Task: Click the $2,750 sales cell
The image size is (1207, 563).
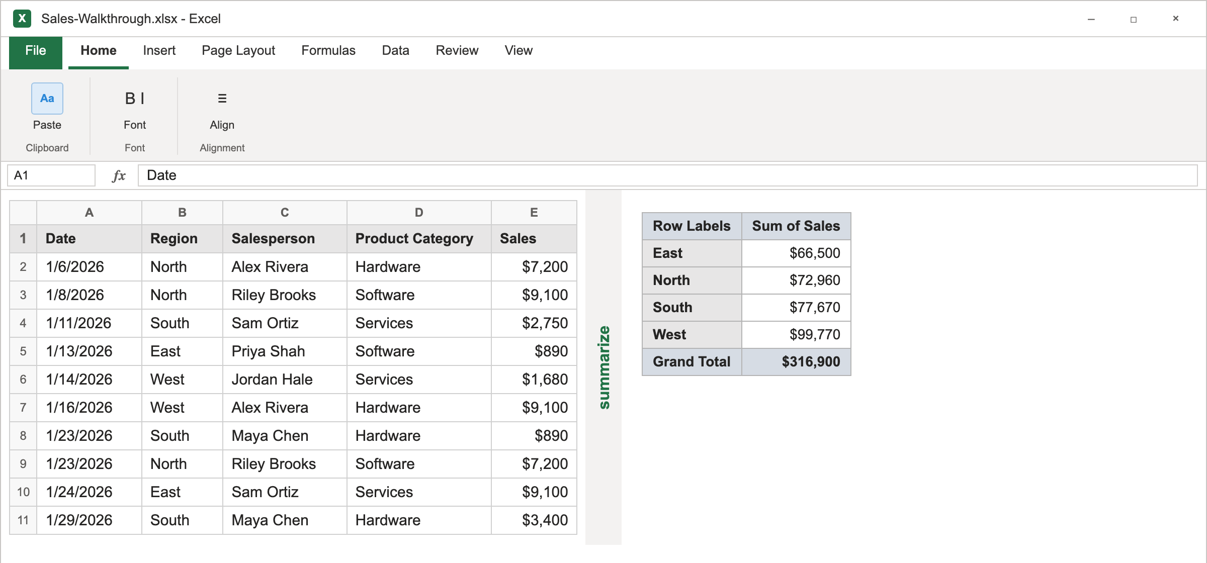Action: [x=534, y=323]
